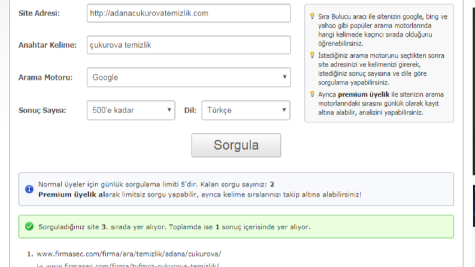The height and width of the screenshot is (267, 475).
Task: Click the first lightbulb tip icon
Action: tap(312, 16)
